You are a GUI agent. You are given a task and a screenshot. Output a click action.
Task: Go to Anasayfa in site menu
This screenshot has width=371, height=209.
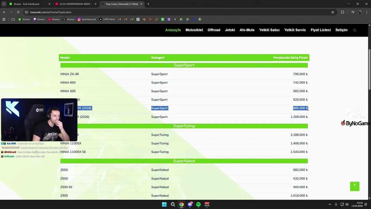pyautogui.click(x=173, y=30)
